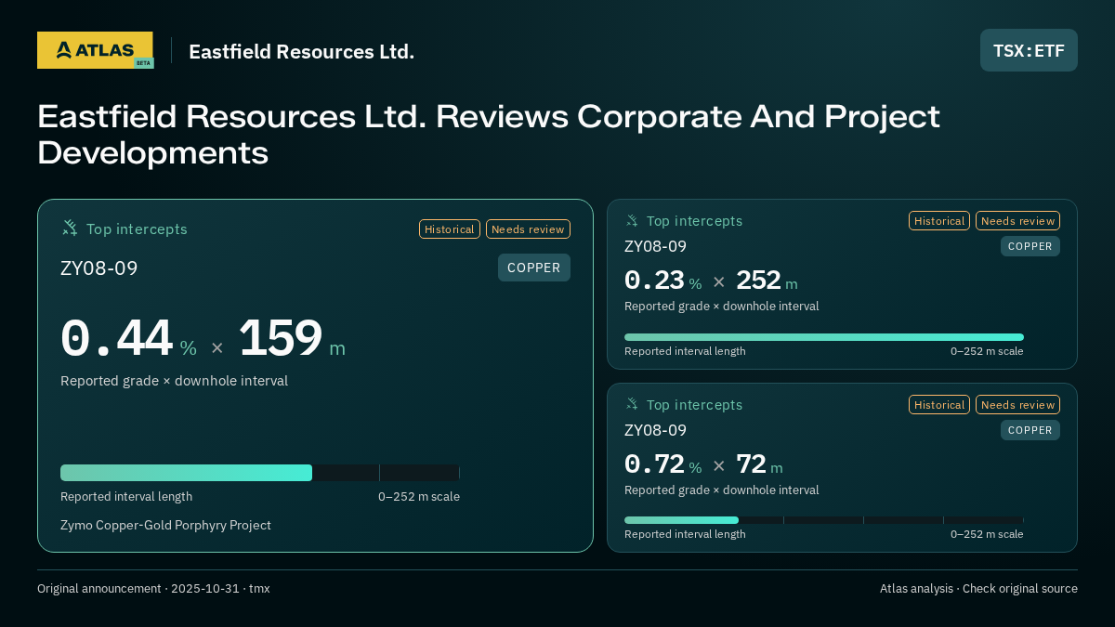Click Historical tag on 0.23% card

click(x=939, y=221)
